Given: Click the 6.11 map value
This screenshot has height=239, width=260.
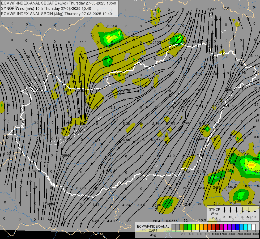Looking at the screenshot, I should coord(244,122).
